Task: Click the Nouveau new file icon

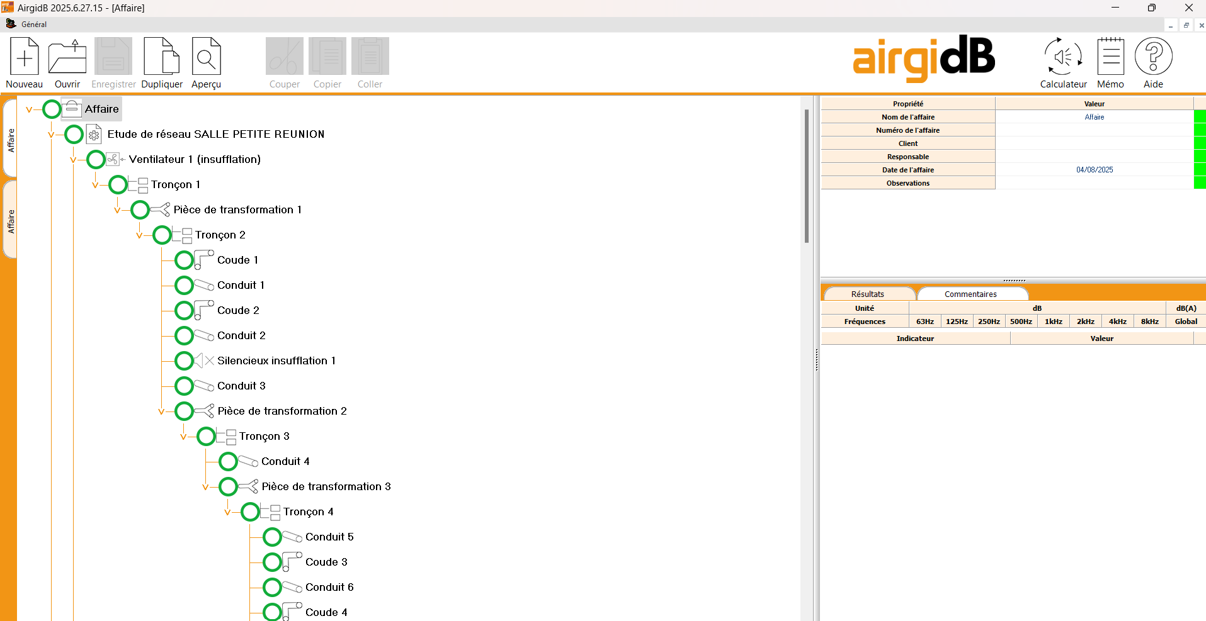Action: point(24,57)
